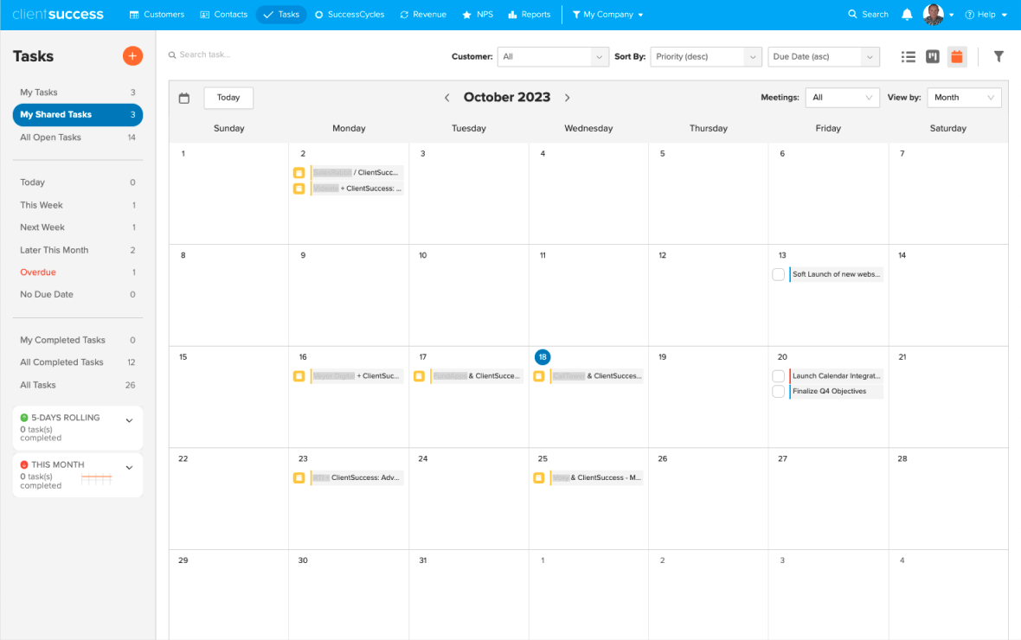The width and height of the screenshot is (1021, 640).
Task: Select My Tasks in sidebar
Action: [78, 92]
